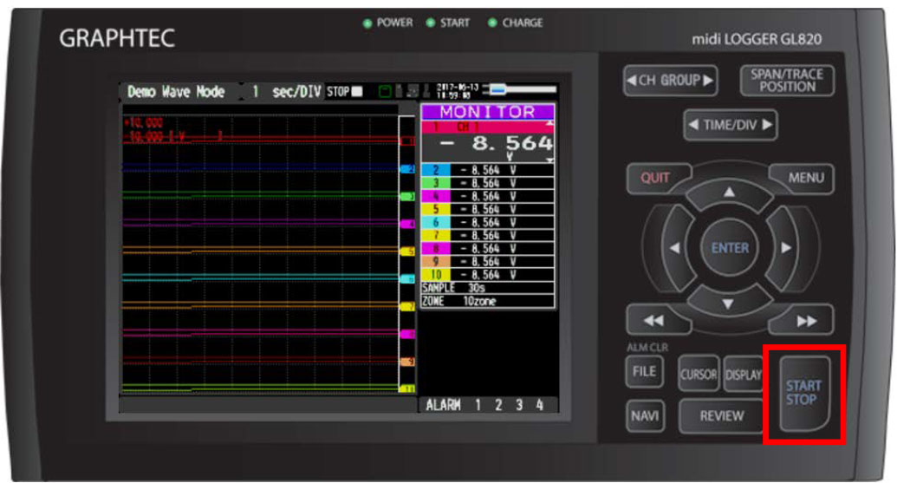Viewport: 897px width, 483px height.
Task: Select channel 2 row in monitor list
Action: (487, 170)
